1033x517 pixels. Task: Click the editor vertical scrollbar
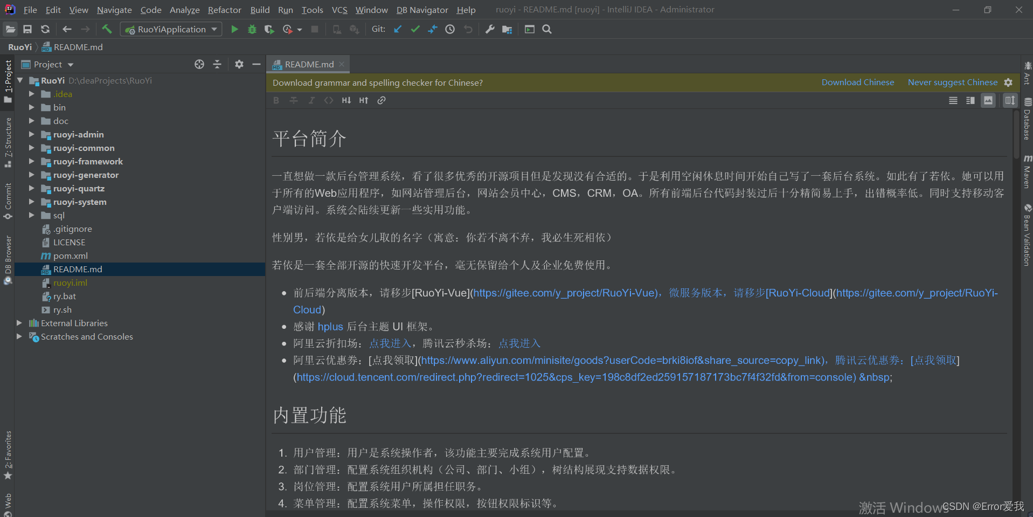[1016, 135]
